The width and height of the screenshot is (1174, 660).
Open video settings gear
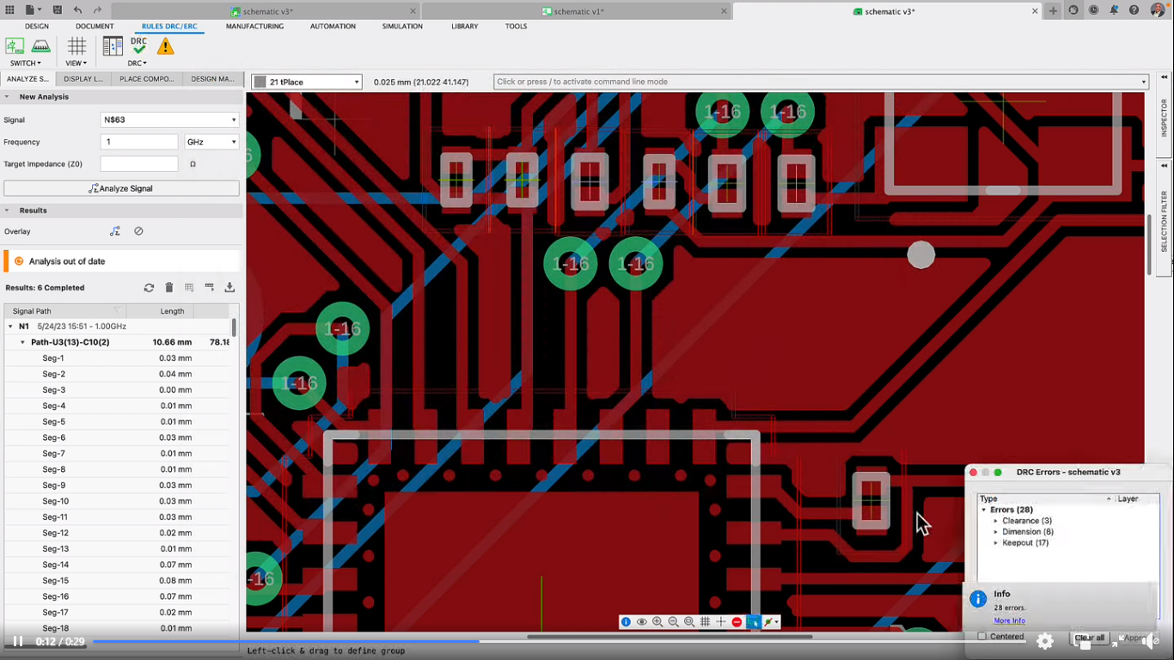coord(1045,641)
